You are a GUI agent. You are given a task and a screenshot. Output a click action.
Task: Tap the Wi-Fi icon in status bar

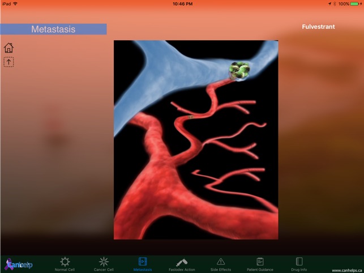click(x=15, y=4)
